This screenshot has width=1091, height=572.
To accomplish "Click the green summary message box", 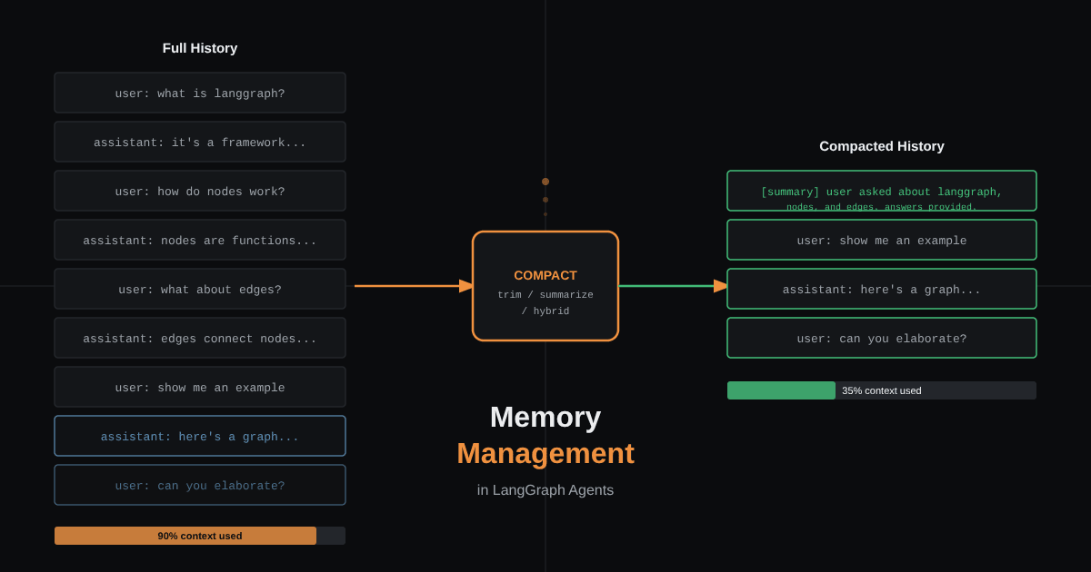I will tap(882, 191).
